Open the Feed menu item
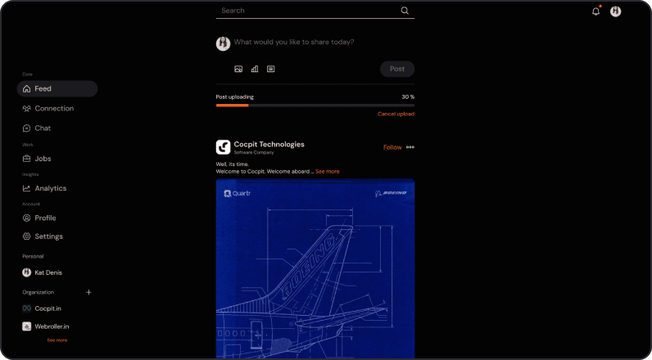The image size is (652, 360). point(57,88)
